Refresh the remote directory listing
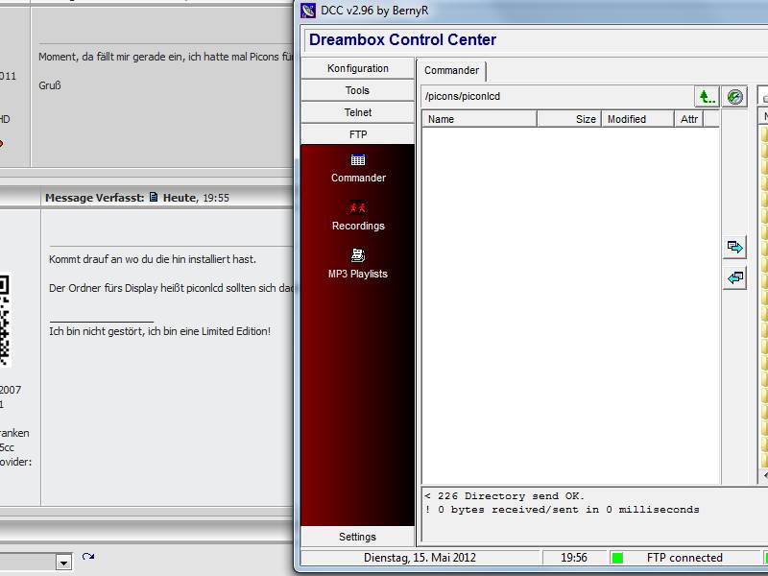 point(734,97)
